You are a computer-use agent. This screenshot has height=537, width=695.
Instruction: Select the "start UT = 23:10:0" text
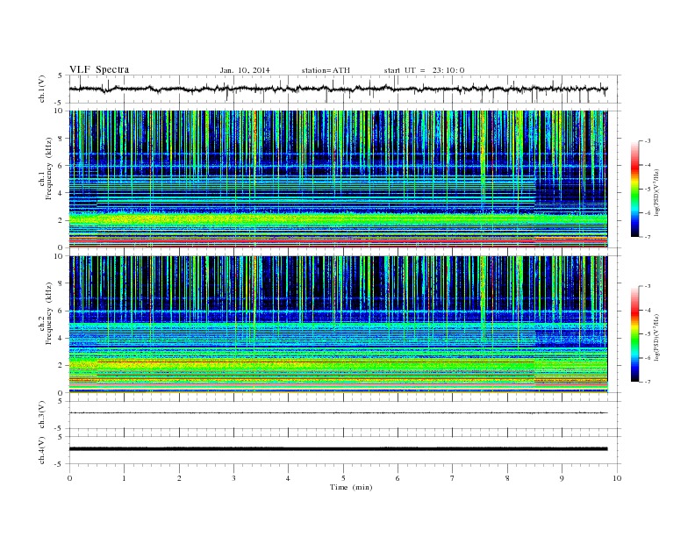[424, 70]
